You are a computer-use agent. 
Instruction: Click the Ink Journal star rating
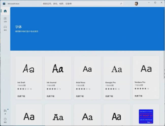click(x=52, y=89)
